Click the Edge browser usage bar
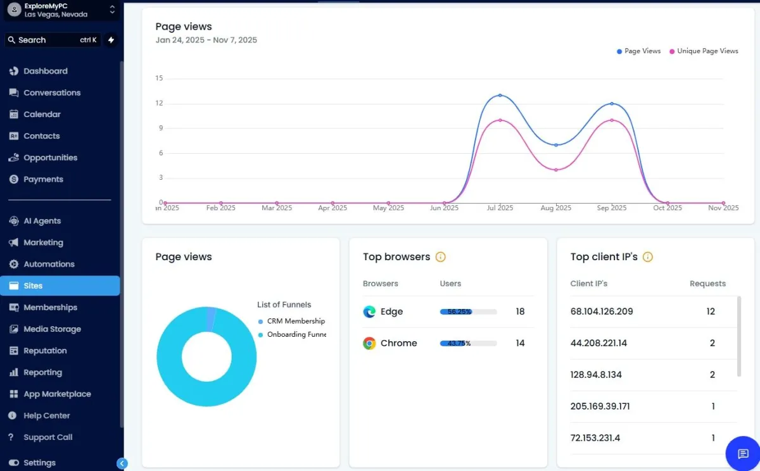 467,311
